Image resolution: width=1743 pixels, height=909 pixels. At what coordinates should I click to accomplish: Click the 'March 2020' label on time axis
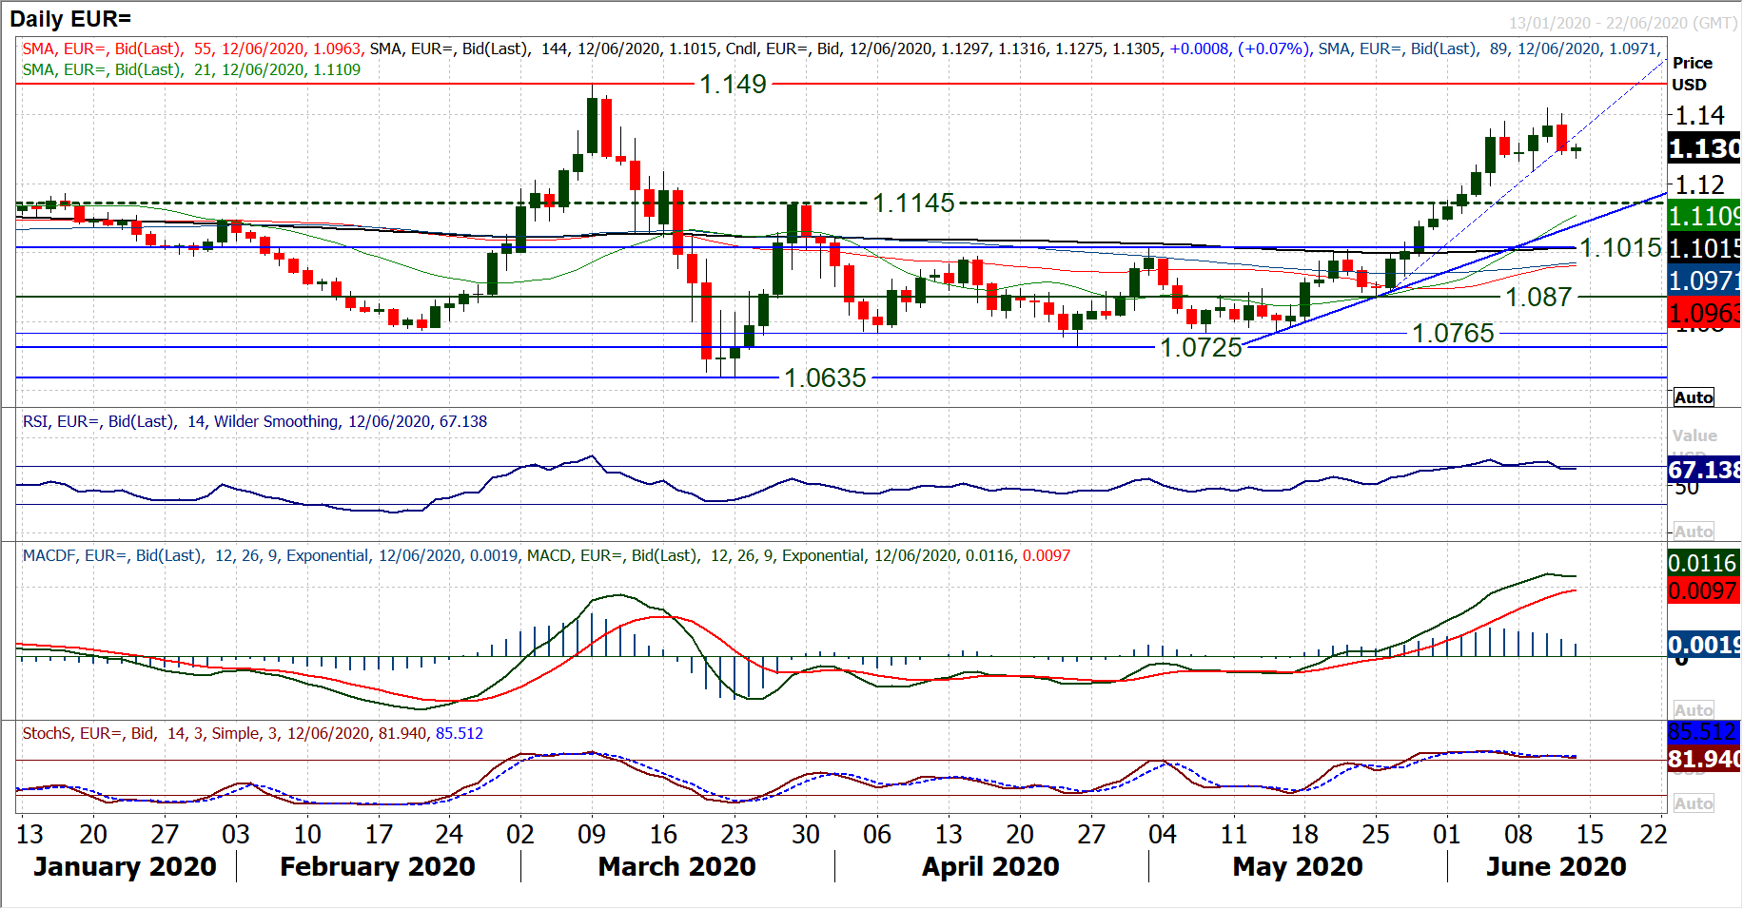coord(676,867)
